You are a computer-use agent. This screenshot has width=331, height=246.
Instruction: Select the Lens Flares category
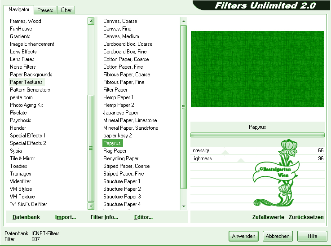point(22,59)
